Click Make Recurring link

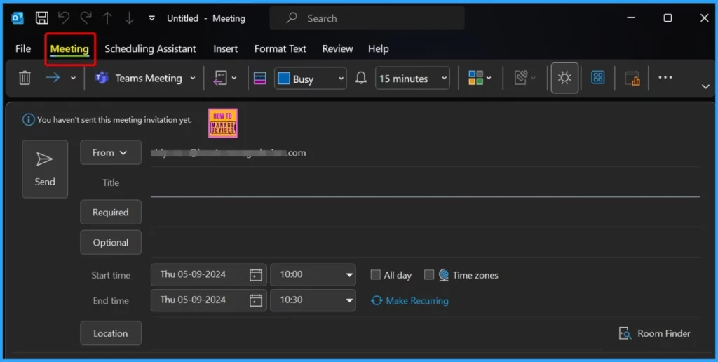click(x=409, y=300)
